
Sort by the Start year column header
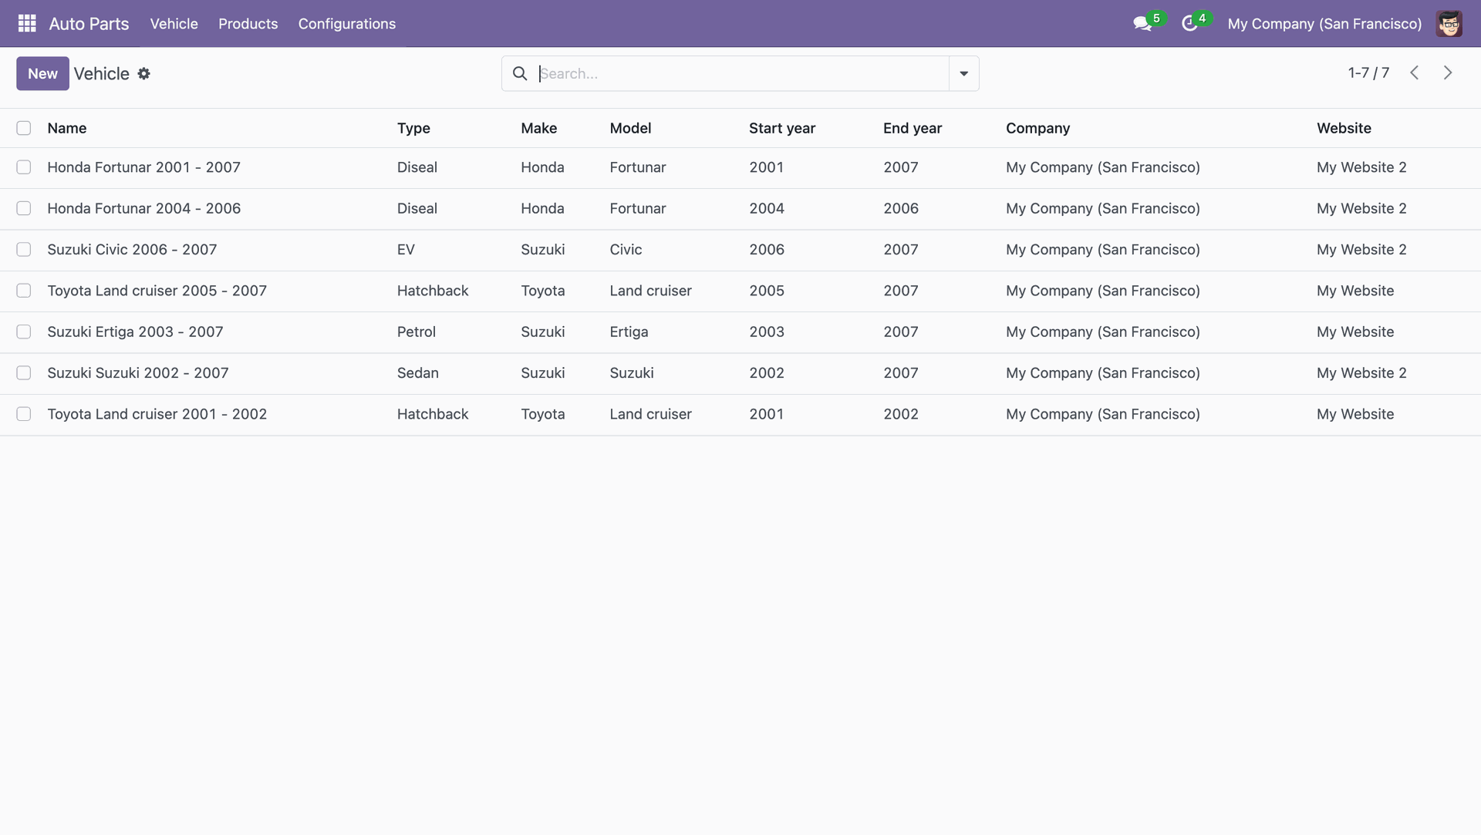coord(781,128)
